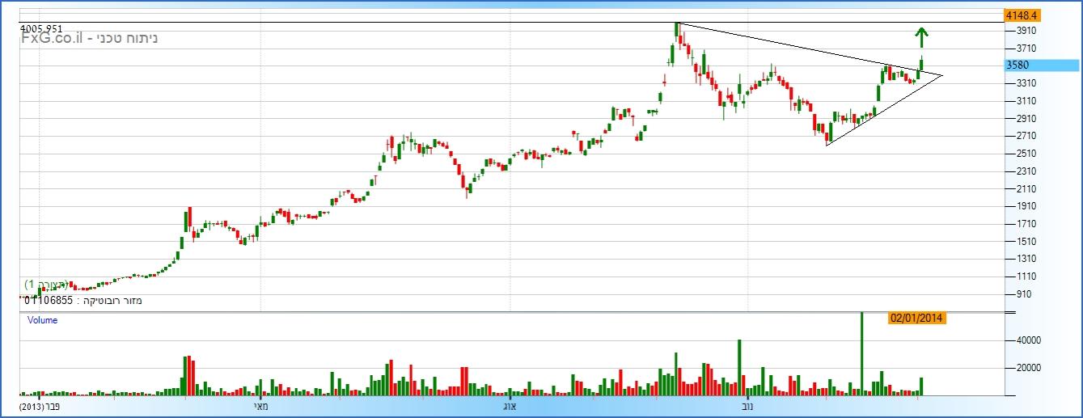Click the orange 02/01/2014 date tag
The height and width of the screenshot is (418, 1083).
916,318
